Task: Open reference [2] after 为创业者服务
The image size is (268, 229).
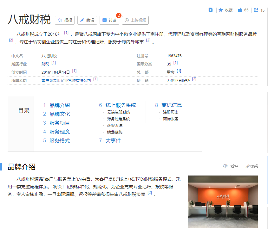Action: (194, 79)
